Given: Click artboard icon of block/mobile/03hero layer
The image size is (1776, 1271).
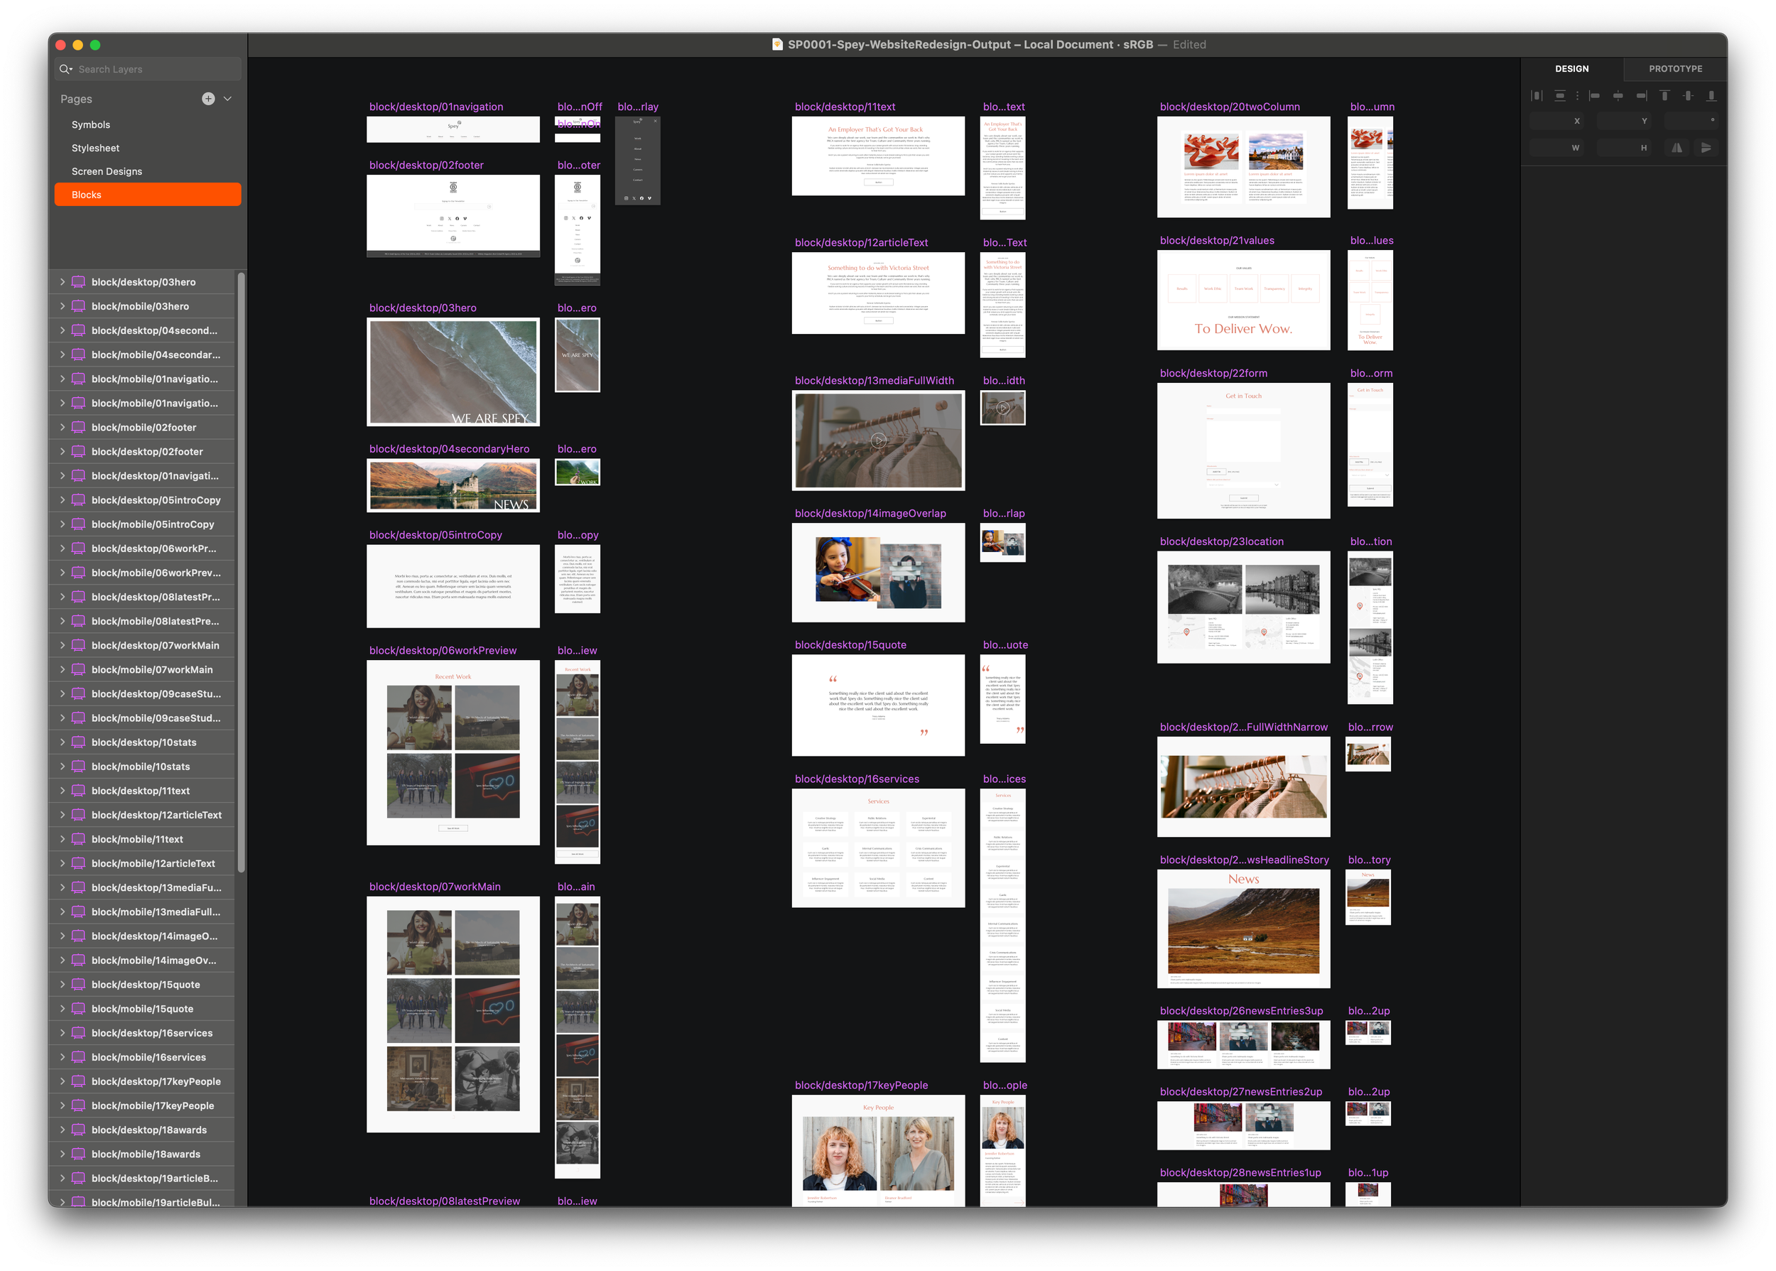Looking at the screenshot, I should point(78,306).
